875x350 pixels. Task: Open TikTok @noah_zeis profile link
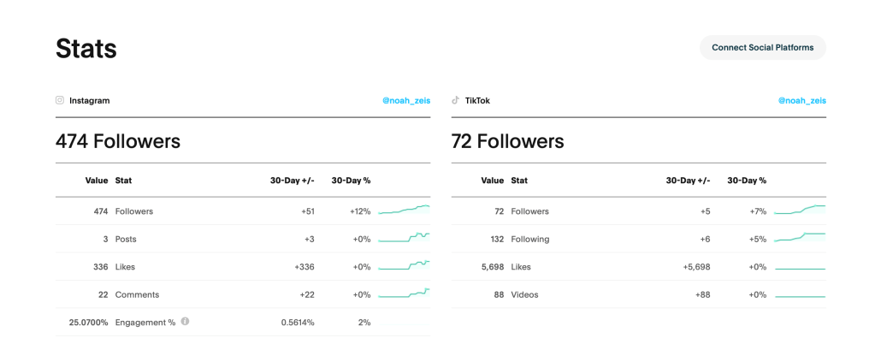[x=801, y=101]
